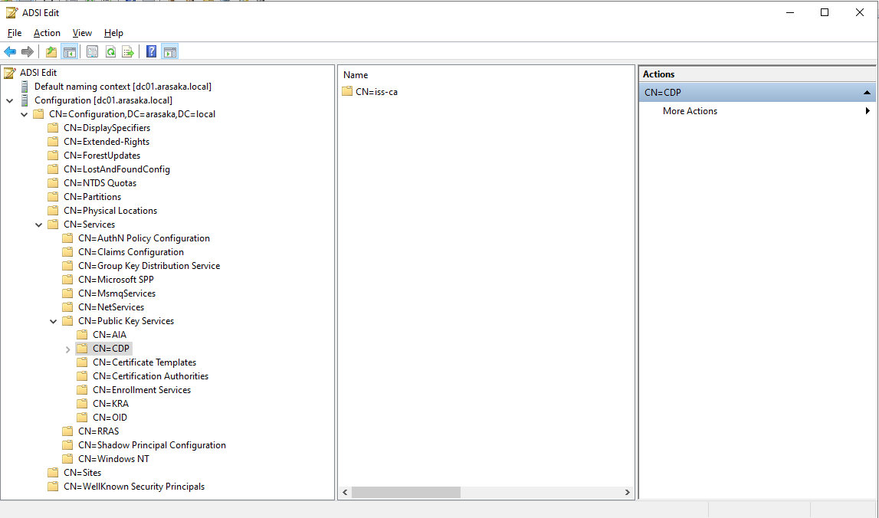Click the forward arrow toolbar icon
The width and height of the screenshot is (879, 518).
(x=28, y=51)
